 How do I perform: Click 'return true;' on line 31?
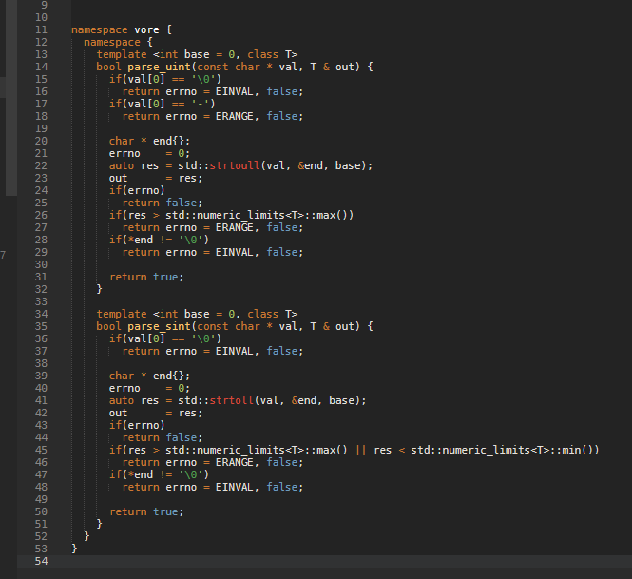[x=146, y=277]
